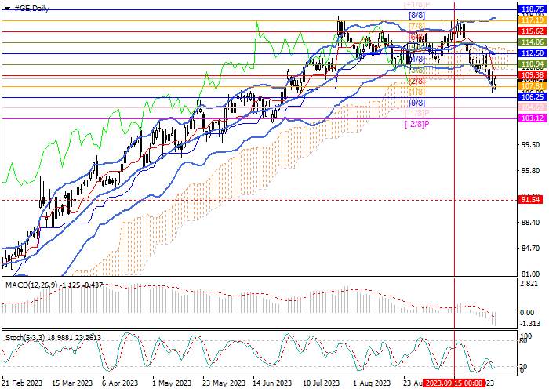Click the [8/8] Murrey level label

pyautogui.click(x=416, y=16)
